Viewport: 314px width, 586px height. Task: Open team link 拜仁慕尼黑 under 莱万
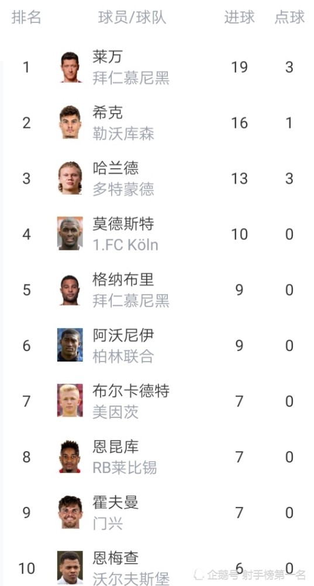(x=131, y=78)
